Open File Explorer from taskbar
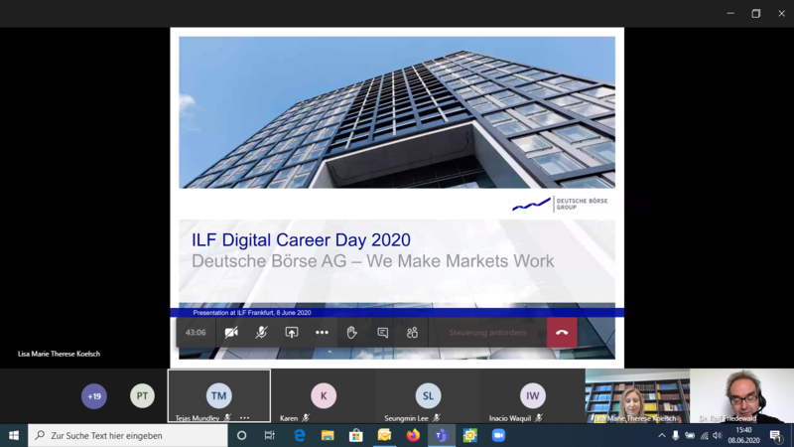794x447 pixels. click(328, 435)
